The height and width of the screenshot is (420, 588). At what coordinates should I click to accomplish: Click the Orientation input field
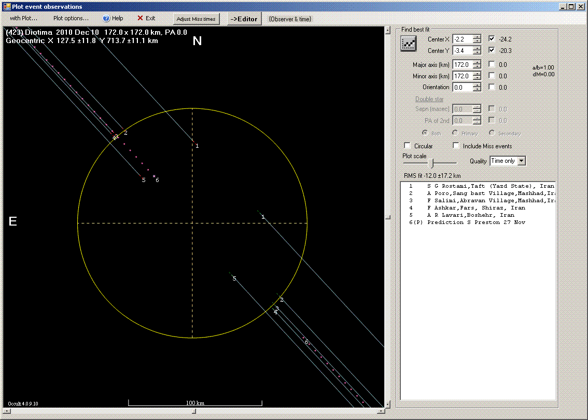click(x=463, y=88)
